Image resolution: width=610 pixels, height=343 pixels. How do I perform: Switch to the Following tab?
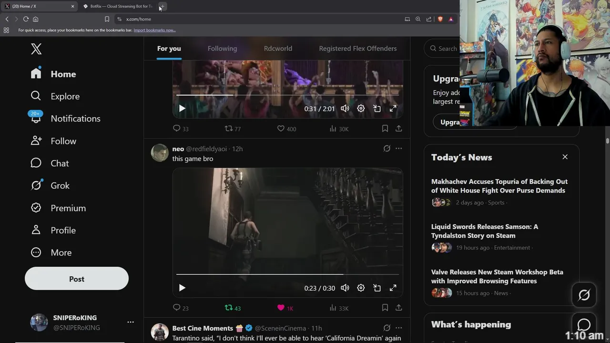[x=222, y=49]
